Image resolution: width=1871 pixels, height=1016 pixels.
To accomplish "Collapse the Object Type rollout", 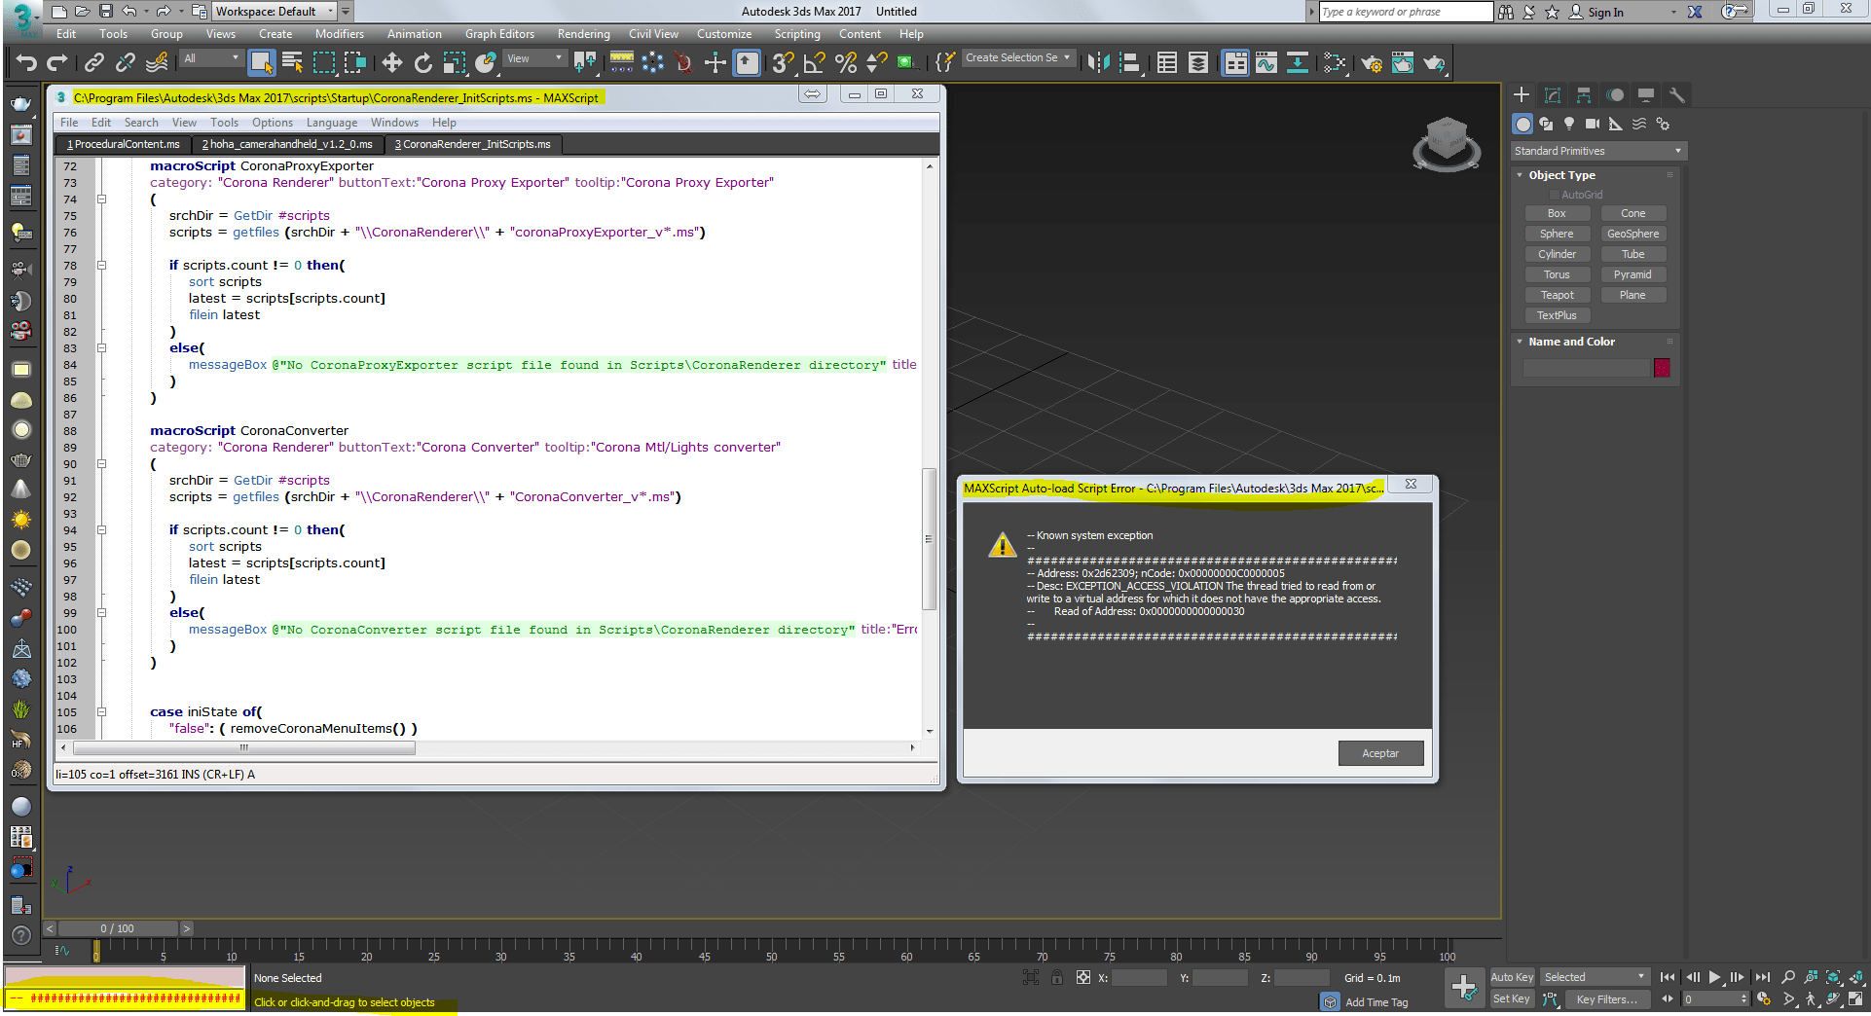I will [x=1561, y=175].
